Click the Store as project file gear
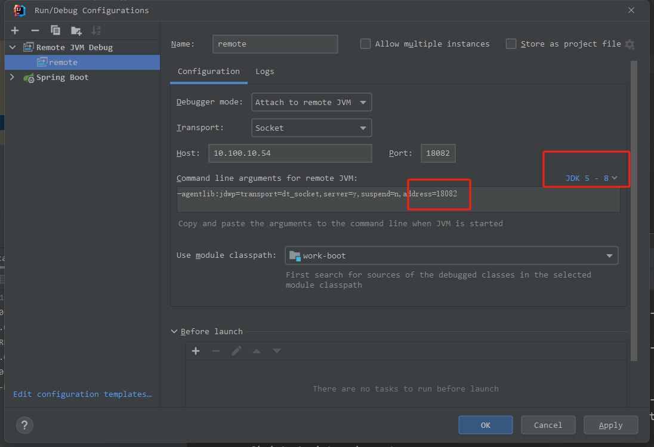The height and width of the screenshot is (447, 654). tap(630, 44)
